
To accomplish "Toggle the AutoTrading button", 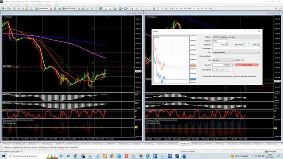I will coord(69,8).
